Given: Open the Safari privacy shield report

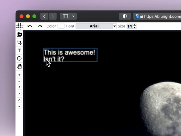Looking at the screenshot, I should [125, 16].
